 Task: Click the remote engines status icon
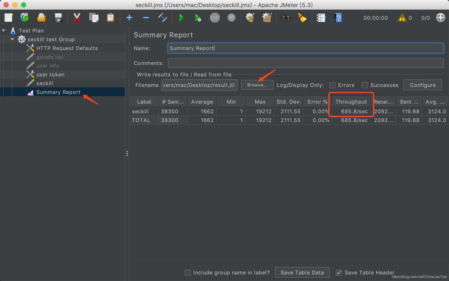tap(440, 18)
